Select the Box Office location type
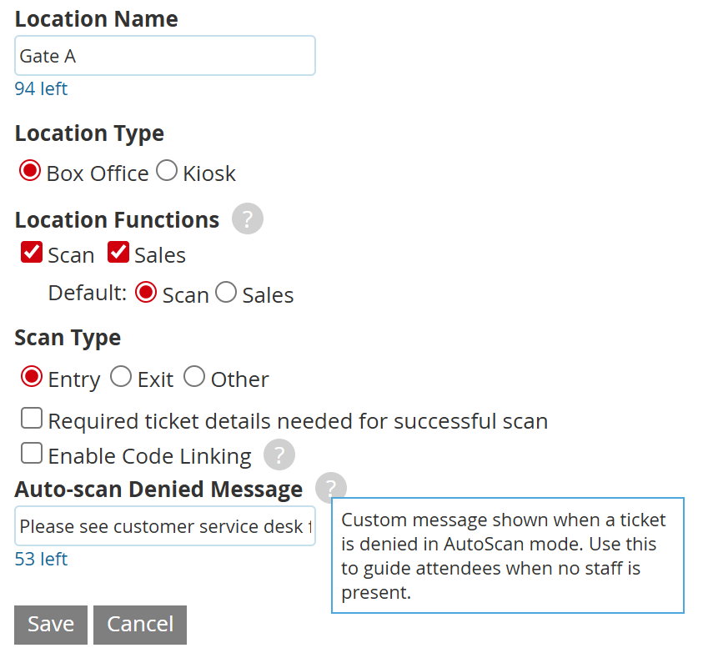This screenshot has width=708, height=658. tap(30, 171)
